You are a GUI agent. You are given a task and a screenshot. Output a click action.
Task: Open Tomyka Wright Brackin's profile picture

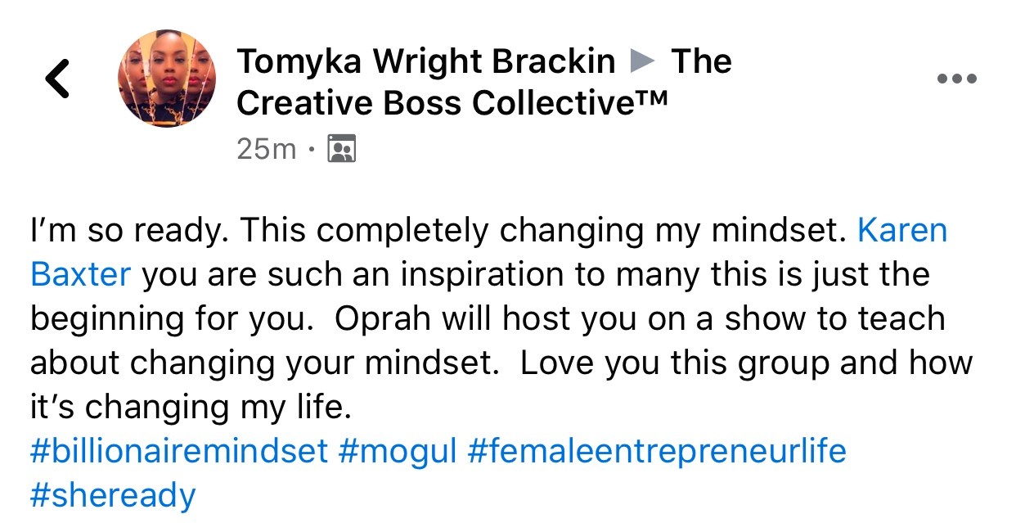click(x=167, y=79)
